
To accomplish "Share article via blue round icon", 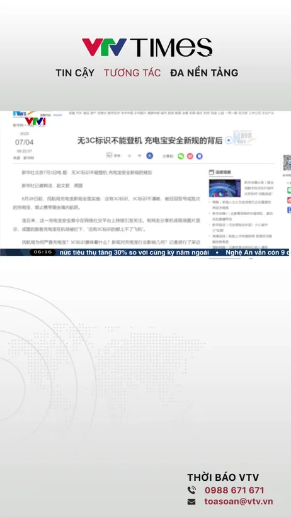I will pyautogui.click(x=199, y=156).
